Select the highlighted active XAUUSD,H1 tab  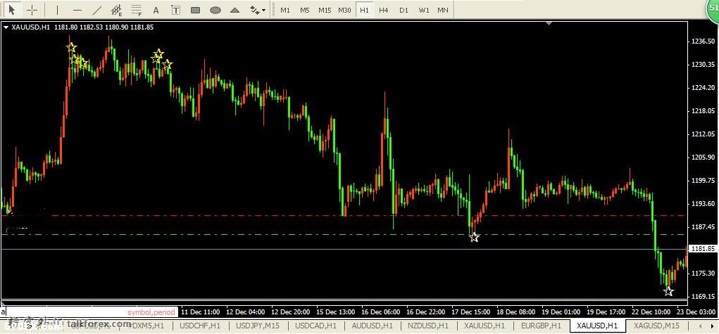click(x=597, y=326)
